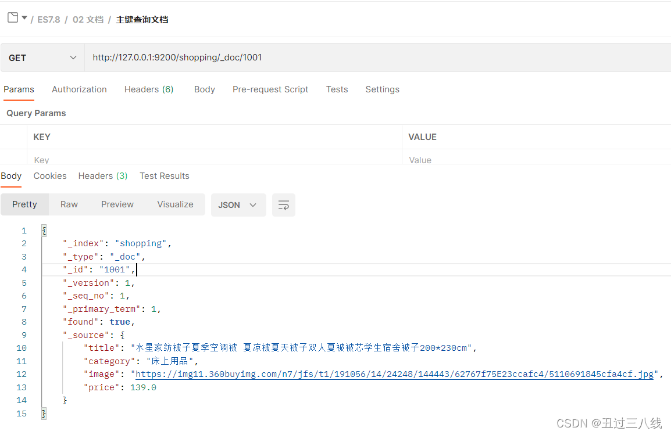Open the Pre-request Script tab
Viewport: 671px width, 435px height.
point(270,89)
